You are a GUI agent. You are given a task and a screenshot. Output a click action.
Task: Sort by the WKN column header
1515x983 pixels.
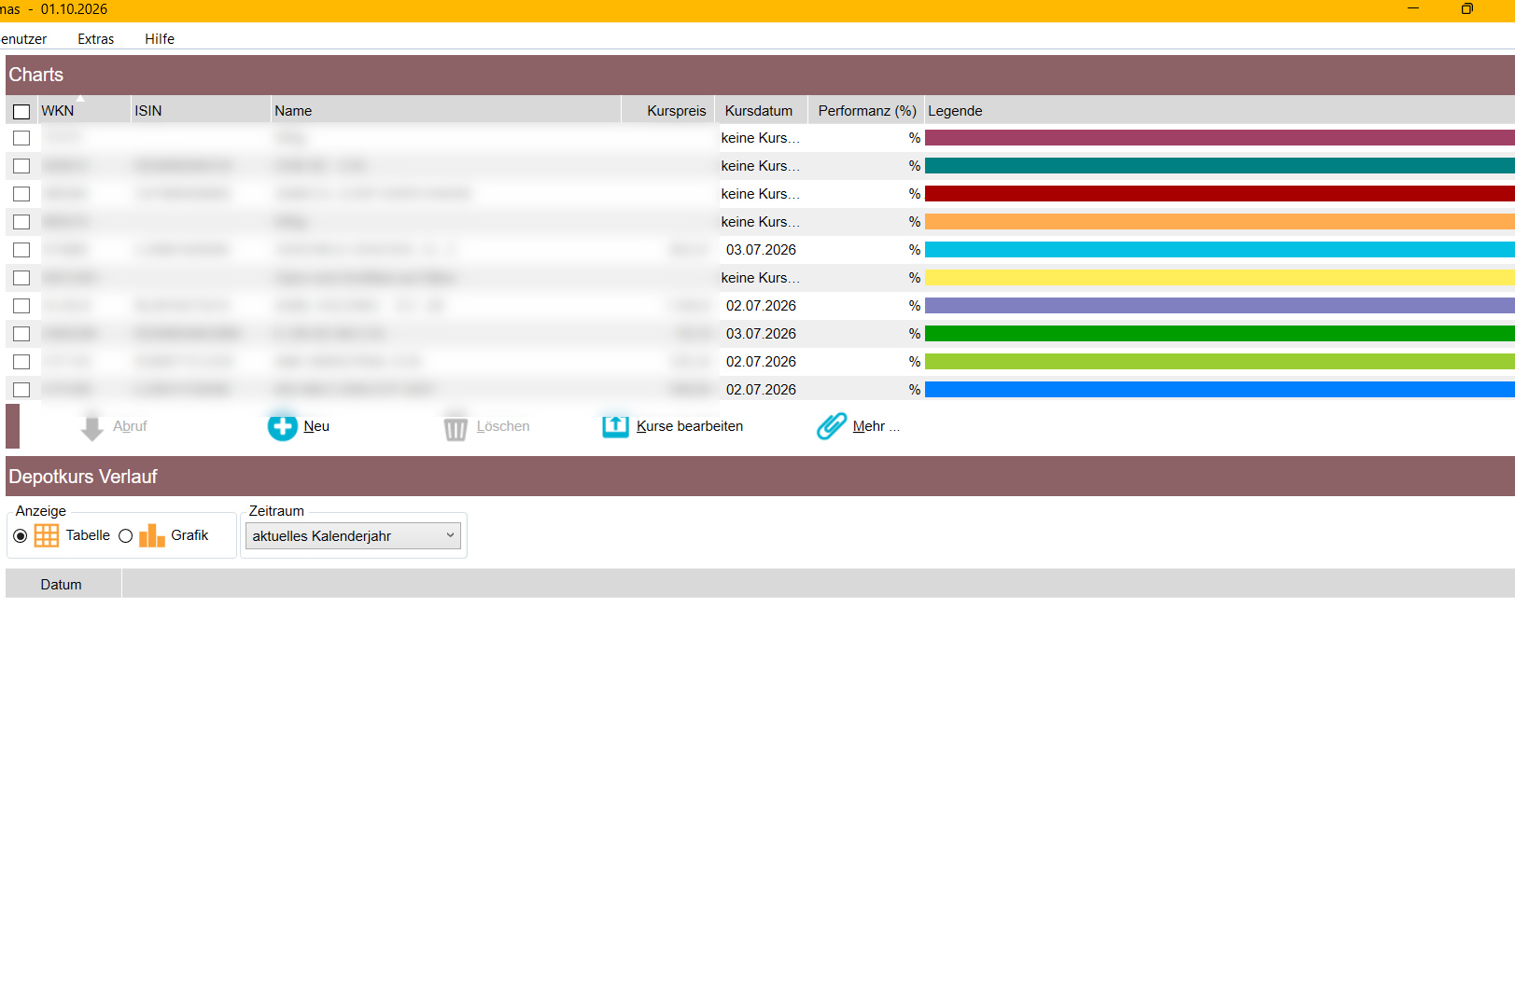84,111
